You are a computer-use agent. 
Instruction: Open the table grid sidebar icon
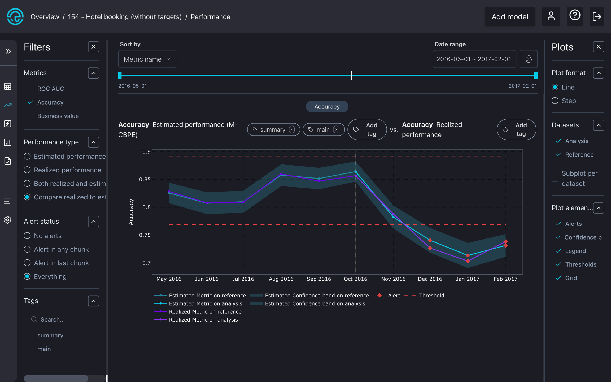pos(8,86)
